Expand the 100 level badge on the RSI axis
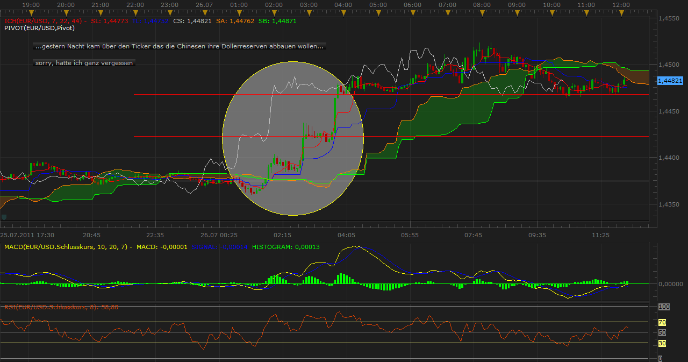Image resolution: width=688 pixels, height=362 pixels. [663, 307]
